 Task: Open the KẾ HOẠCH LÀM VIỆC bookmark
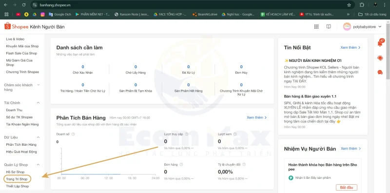pos(278,15)
